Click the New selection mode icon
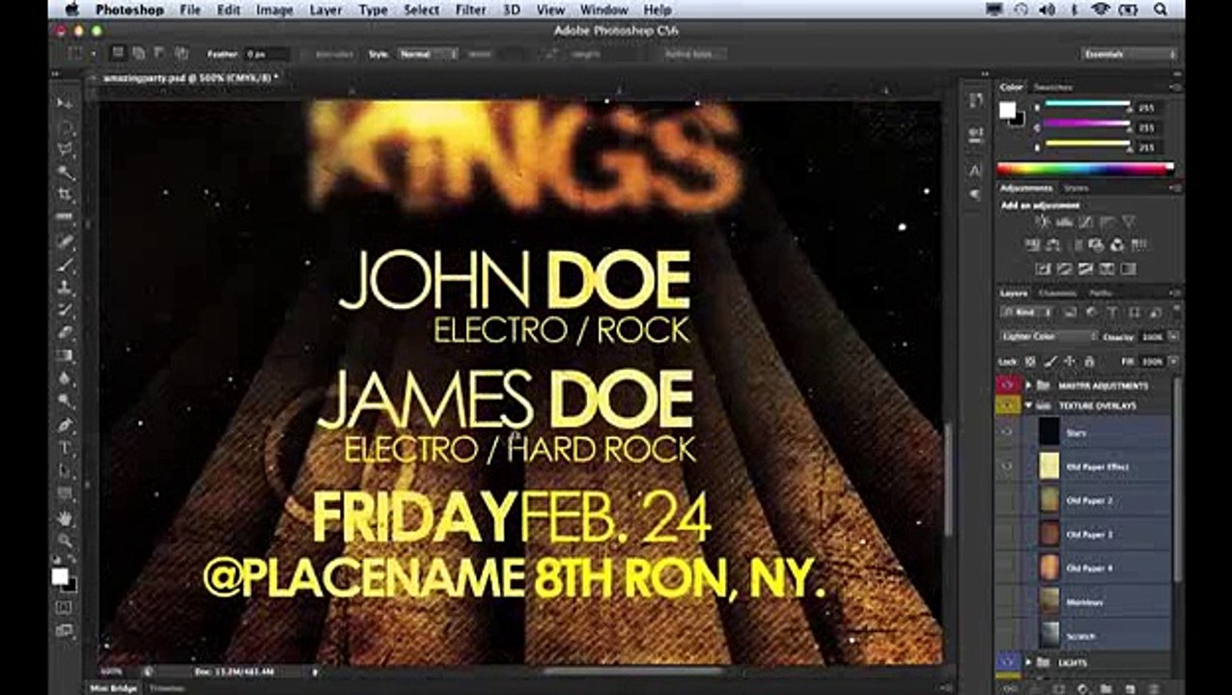The height and width of the screenshot is (695, 1232). [118, 54]
